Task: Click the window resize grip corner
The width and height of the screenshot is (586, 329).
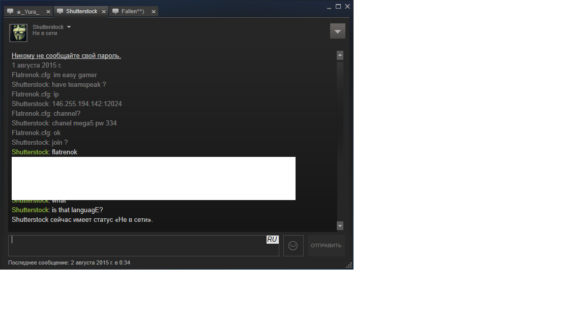Action: point(349,265)
